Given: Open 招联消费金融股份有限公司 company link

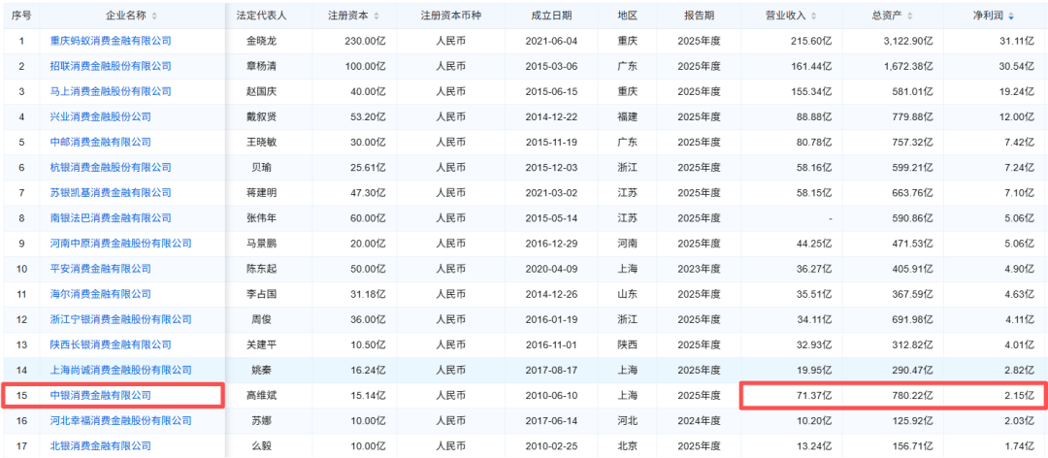Looking at the screenshot, I should point(111,66).
